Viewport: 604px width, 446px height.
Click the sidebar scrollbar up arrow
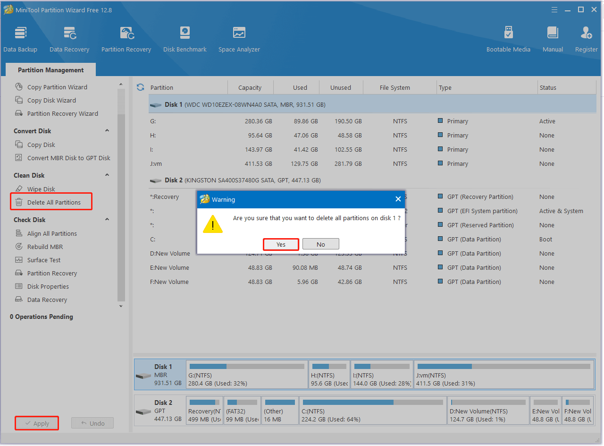(x=121, y=85)
